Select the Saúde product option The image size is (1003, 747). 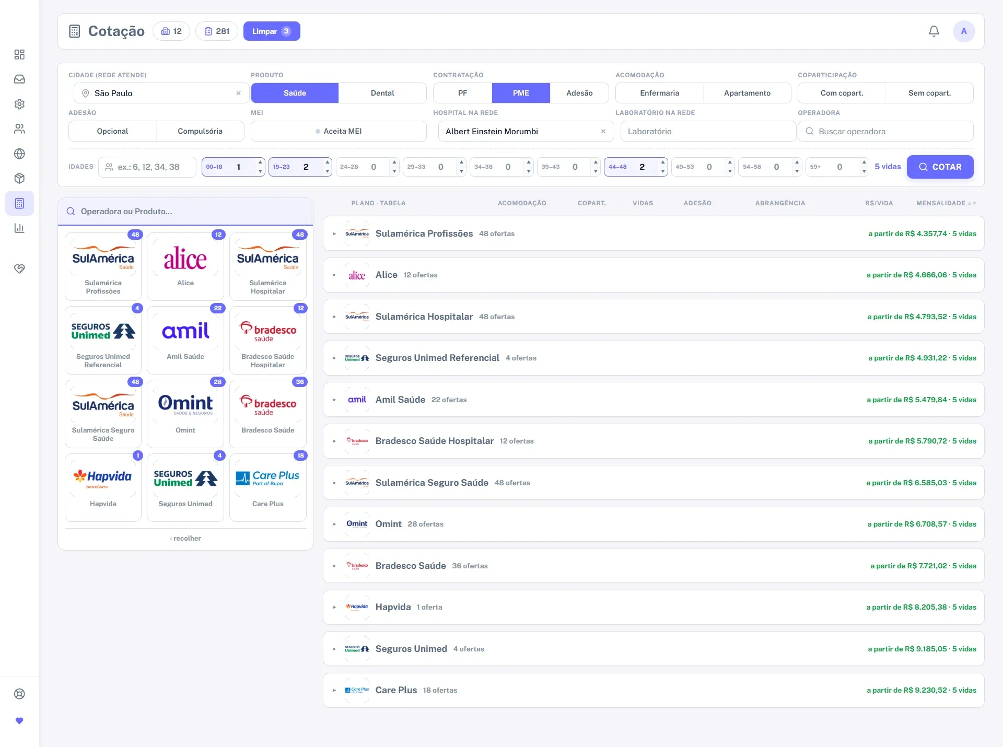(x=295, y=93)
